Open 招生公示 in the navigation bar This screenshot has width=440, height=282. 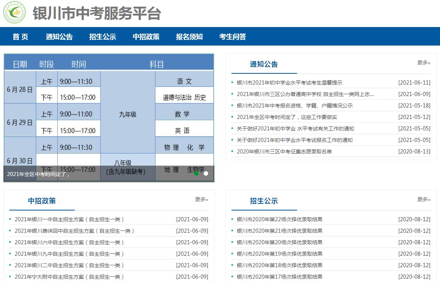pos(103,37)
